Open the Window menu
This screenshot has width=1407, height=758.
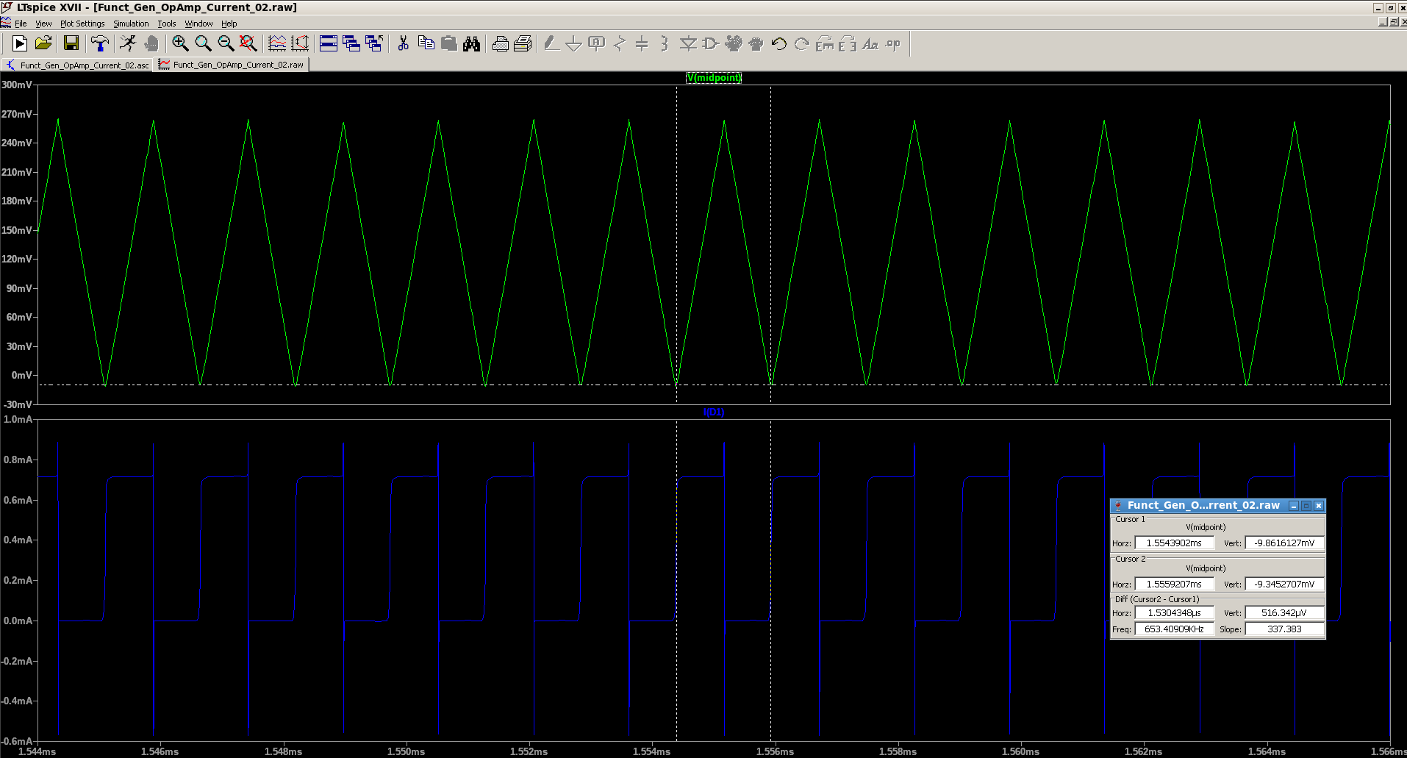[x=198, y=24]
